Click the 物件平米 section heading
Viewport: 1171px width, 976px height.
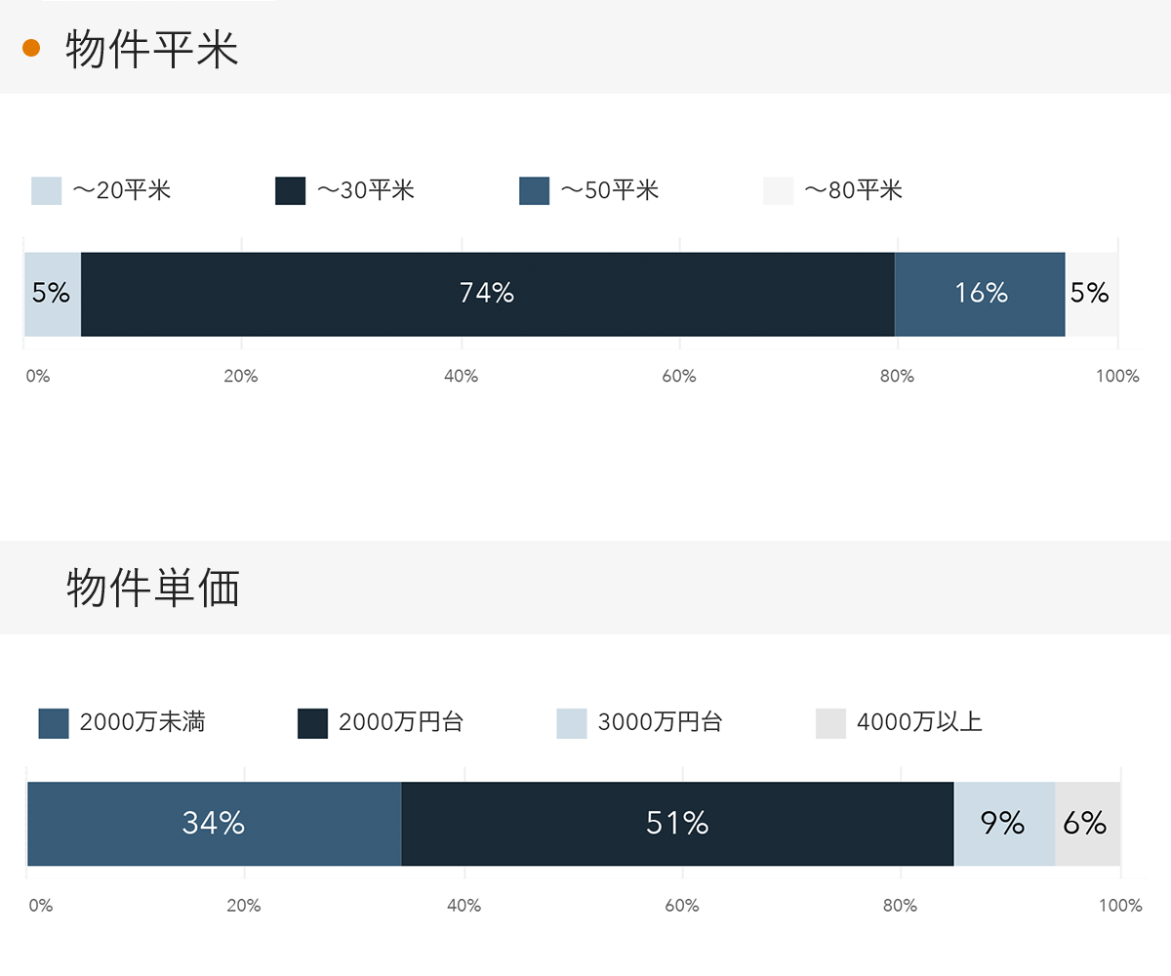click(x=152, y=50)
